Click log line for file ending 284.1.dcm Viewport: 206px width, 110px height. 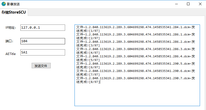click(136, 27)
